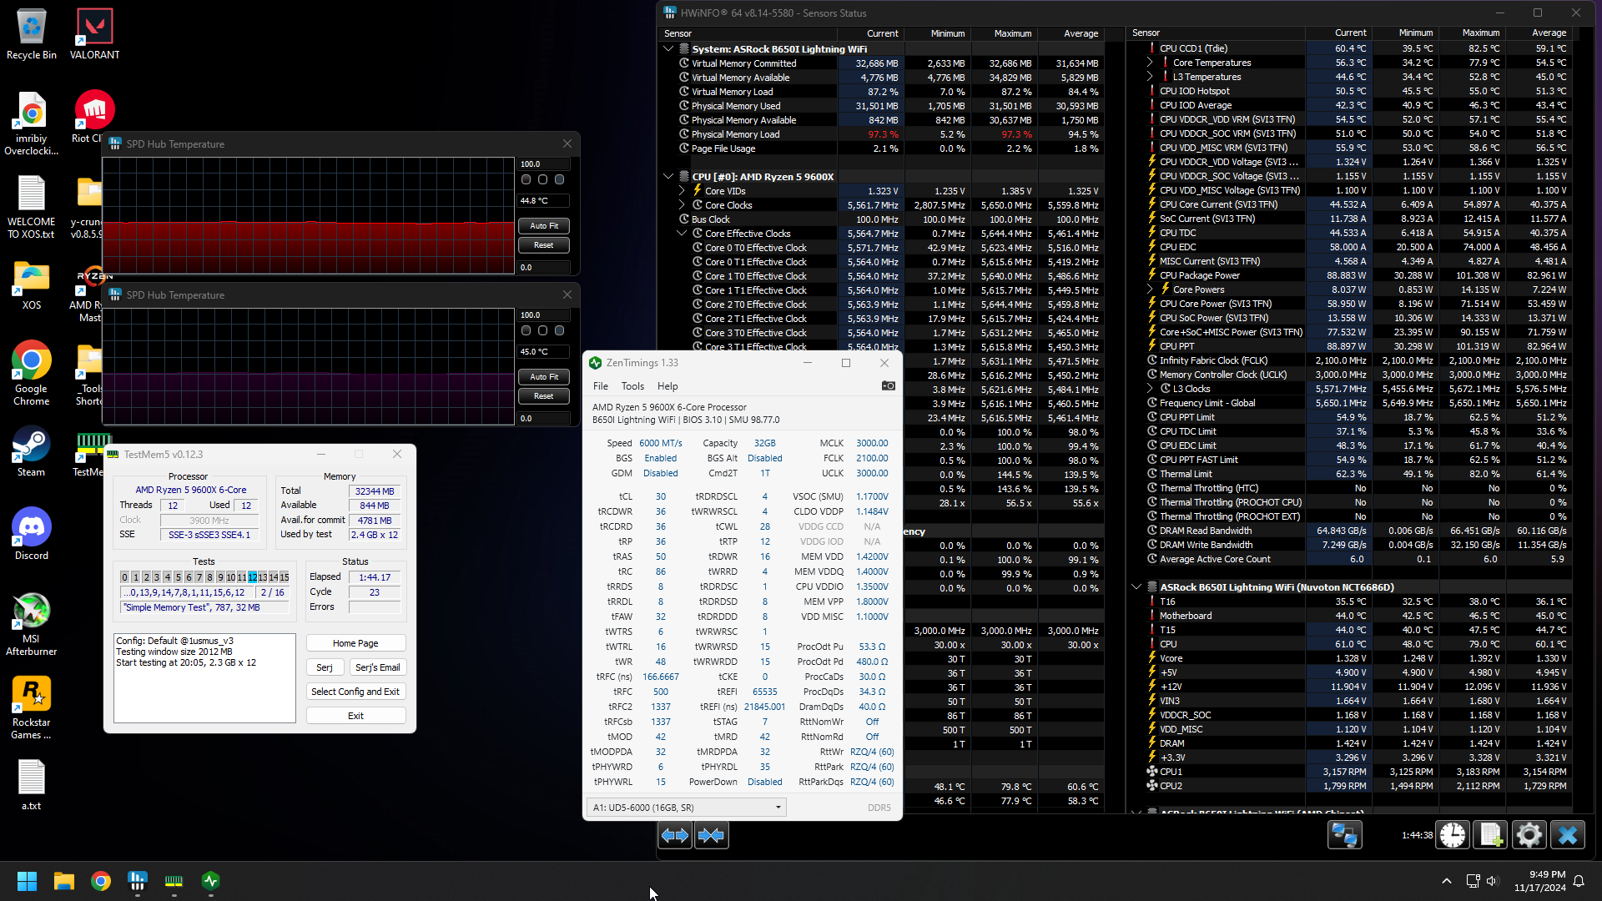Select middle circle option in 44.8 °C graph

pyautogui.click(x=542, y=179)
